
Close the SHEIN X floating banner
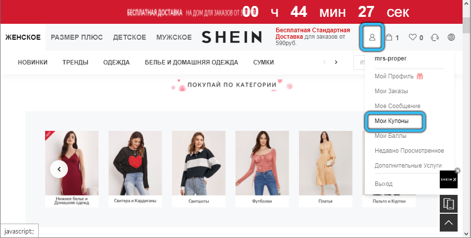click(458, 171)
